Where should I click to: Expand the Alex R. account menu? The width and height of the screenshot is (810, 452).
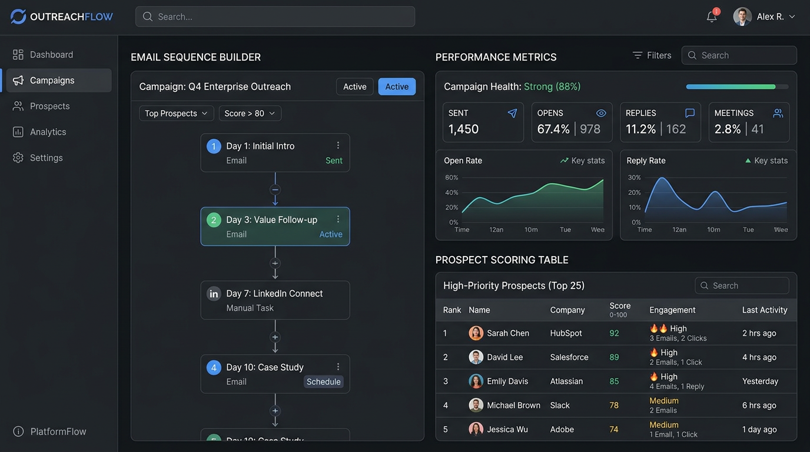coord(765,16)
